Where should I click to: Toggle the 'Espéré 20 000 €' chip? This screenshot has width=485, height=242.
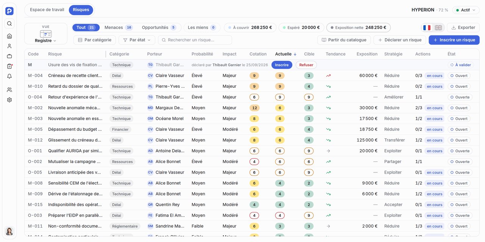click(302, 28)
